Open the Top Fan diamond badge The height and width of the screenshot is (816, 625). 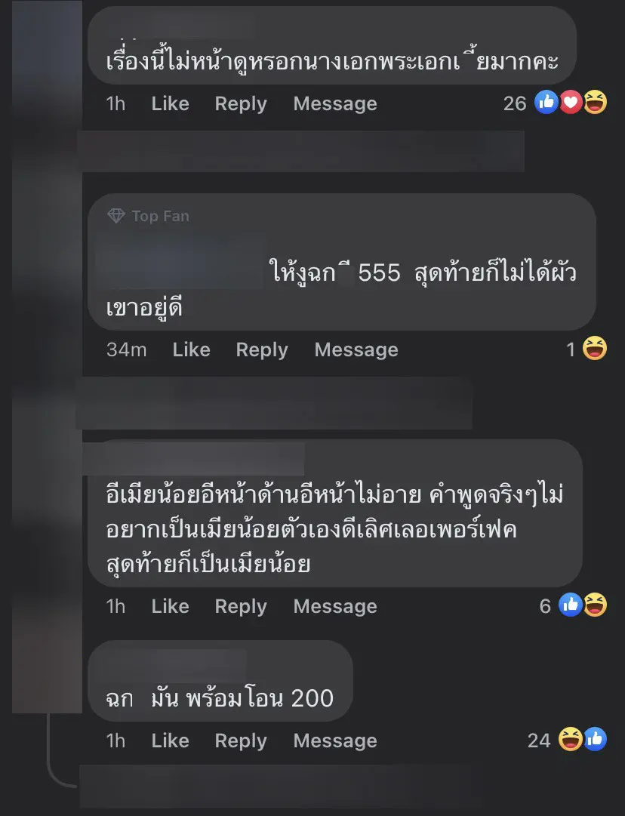click(116, 215)
